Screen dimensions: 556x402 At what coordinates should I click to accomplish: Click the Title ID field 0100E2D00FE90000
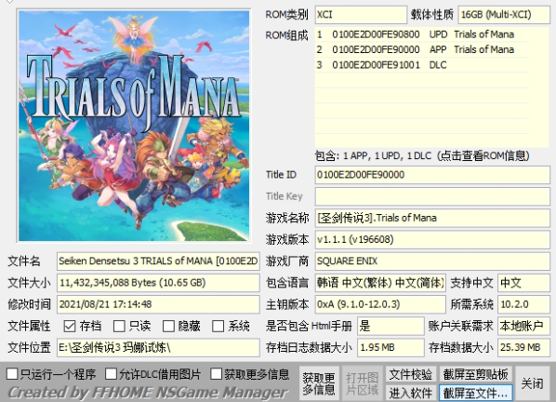click(x=432, y=175)
